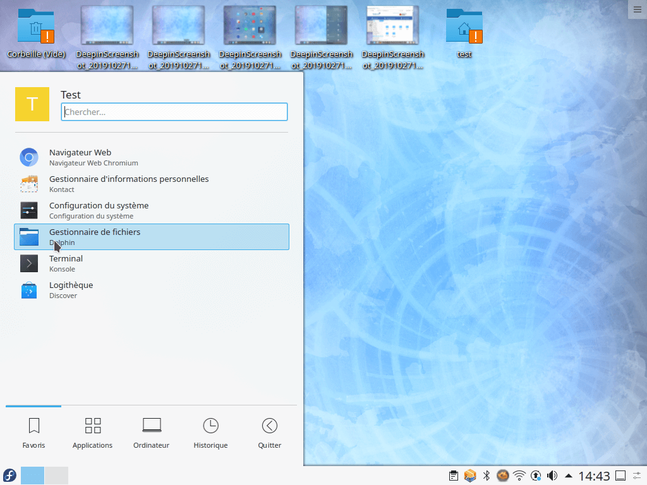Select the second DeepinScreenshot thumbnail
Screen dimensions: 647x485
179,37
